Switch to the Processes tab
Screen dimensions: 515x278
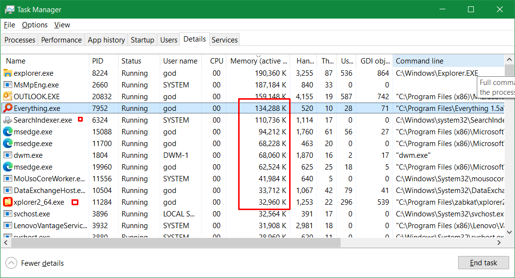click(x=20, y=40)
